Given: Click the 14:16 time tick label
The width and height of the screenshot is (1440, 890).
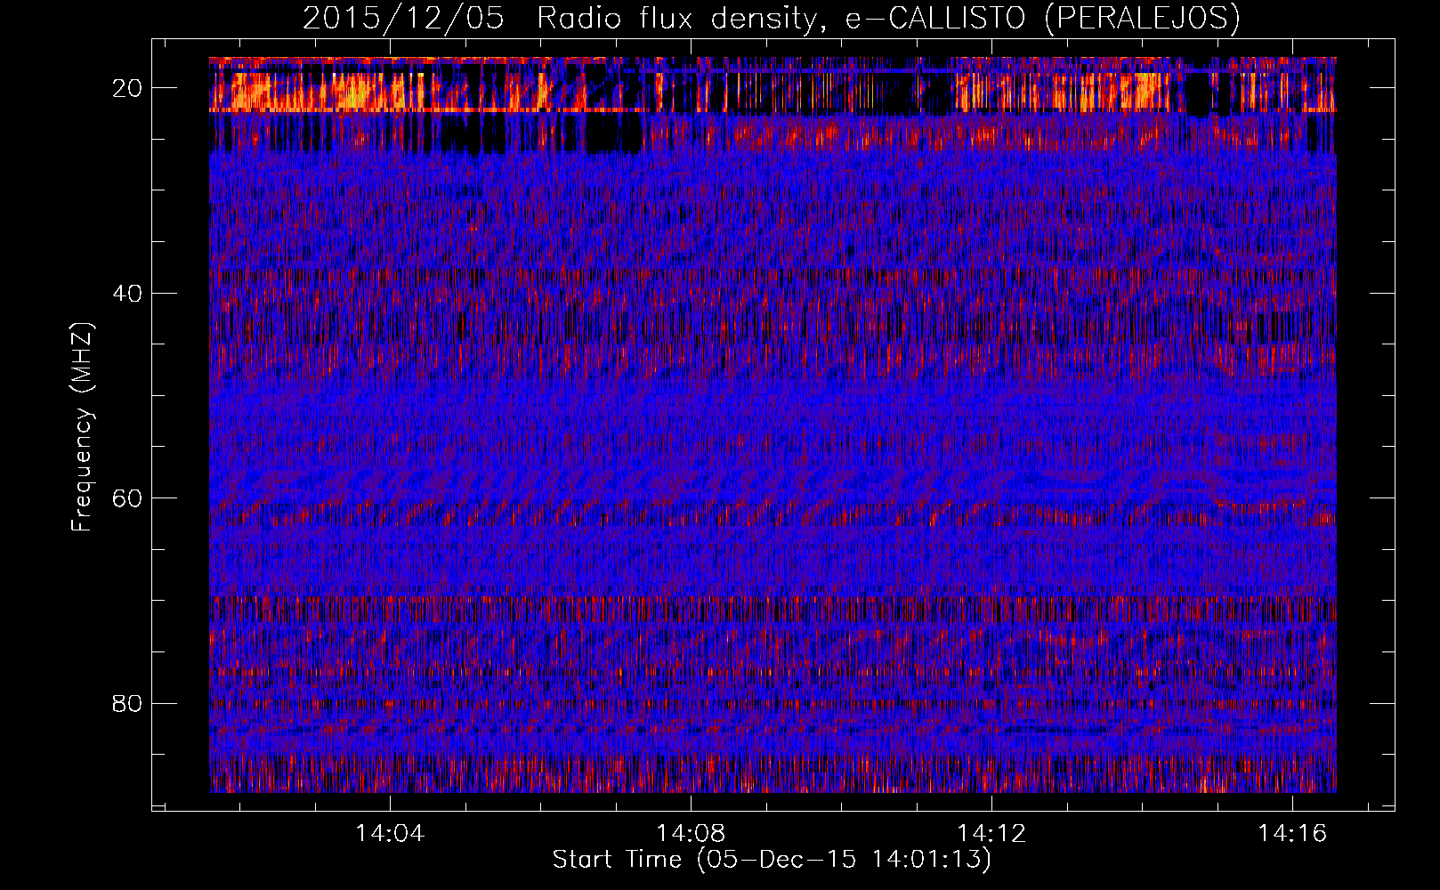Looking at the screenshot, I should (1292, 834).
